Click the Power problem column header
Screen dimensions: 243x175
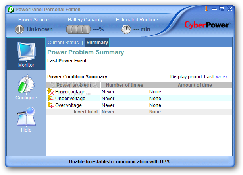tap(73, 85)
